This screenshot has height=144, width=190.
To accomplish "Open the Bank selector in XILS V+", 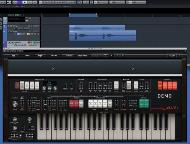I will click(x=14, y=56).
